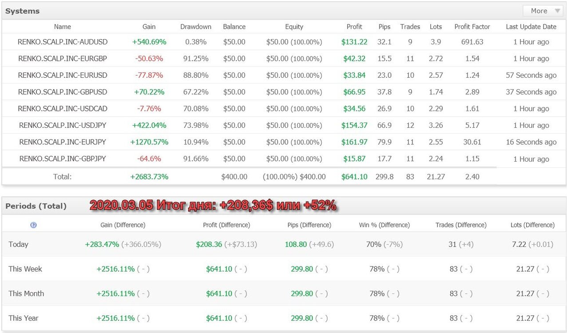This screenshot has width=567, height=333.
Task: Open RENKO.SCALP.INC-USDCAD system
Action: coord(63,108)
